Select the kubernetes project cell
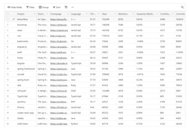189x131 pixels. pyautogui.click(x=23, y=41)
